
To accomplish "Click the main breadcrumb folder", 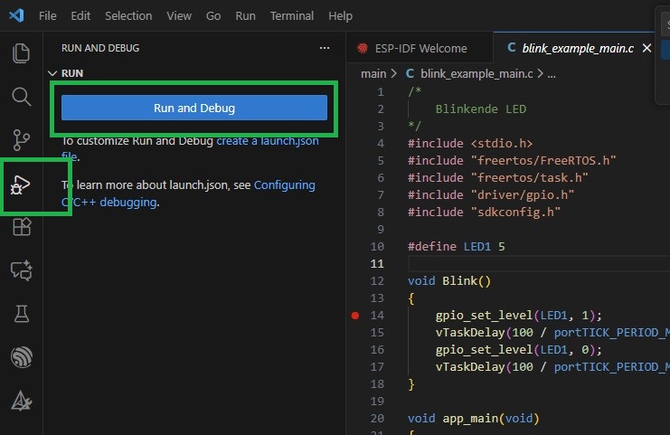I will [x=373, y=74].
